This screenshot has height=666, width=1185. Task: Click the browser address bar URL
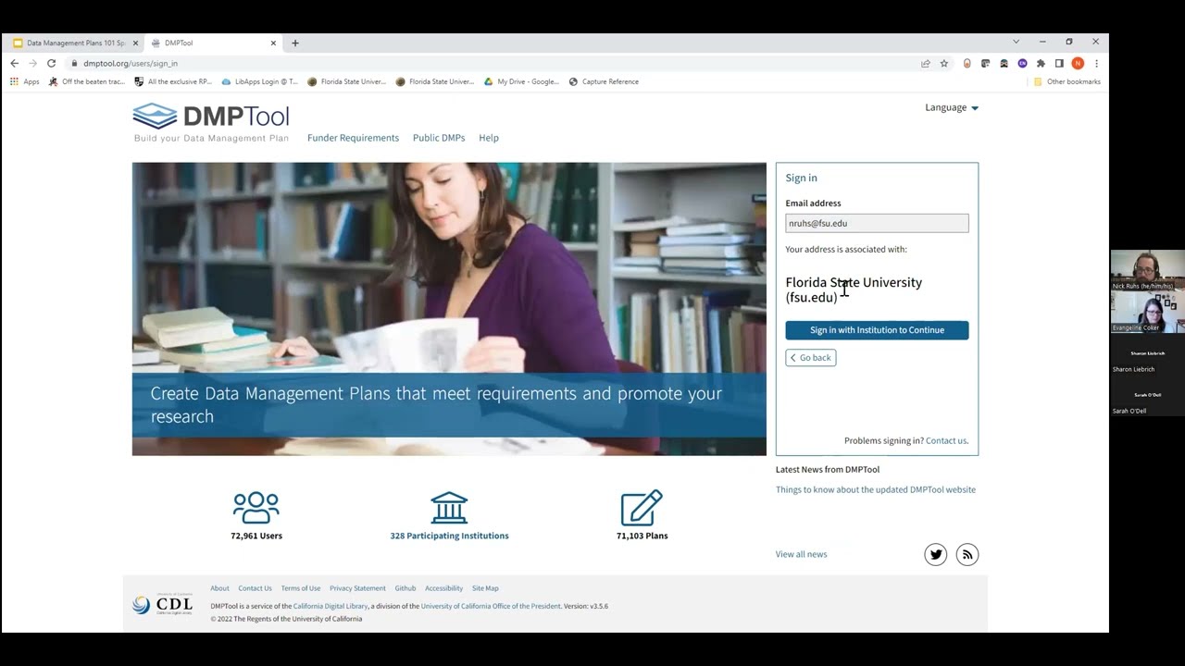coord(131,64)
